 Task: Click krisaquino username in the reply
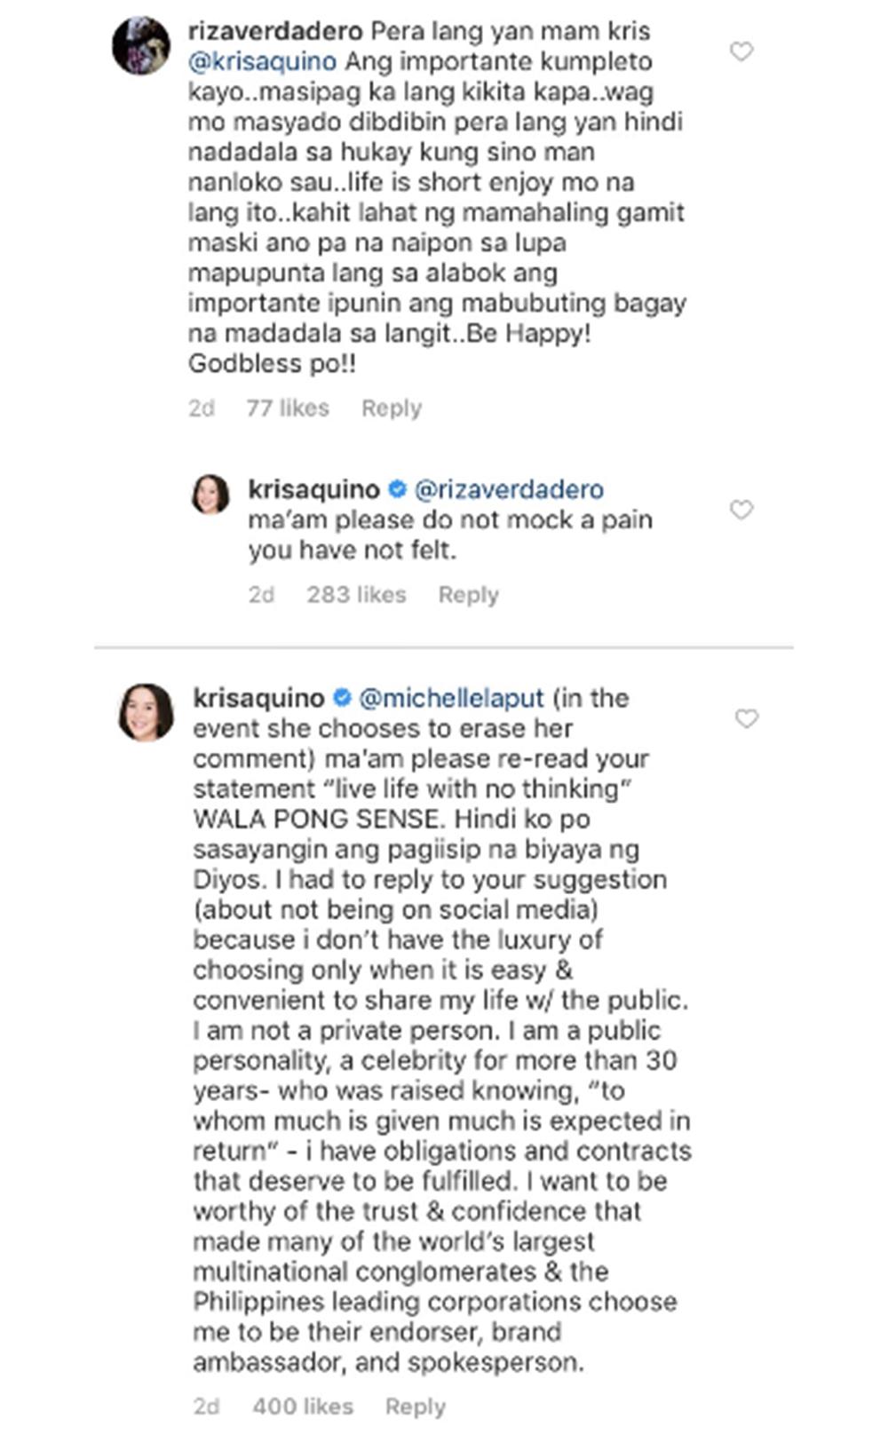click(x=313, y=489)
